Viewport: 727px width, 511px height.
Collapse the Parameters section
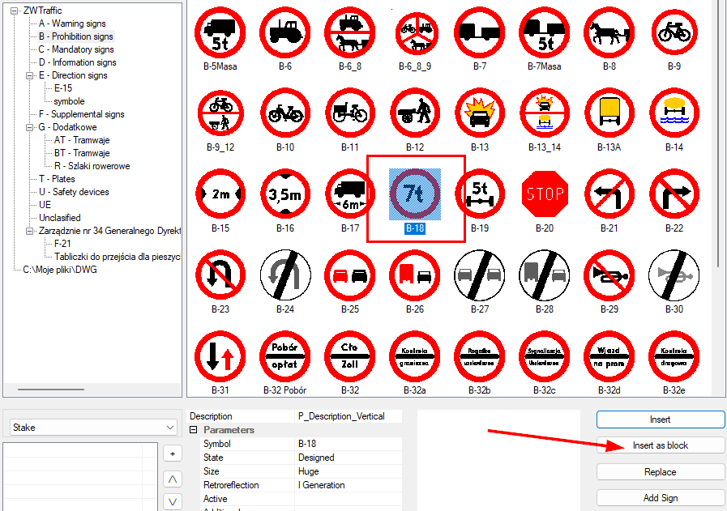click(194, 430)
